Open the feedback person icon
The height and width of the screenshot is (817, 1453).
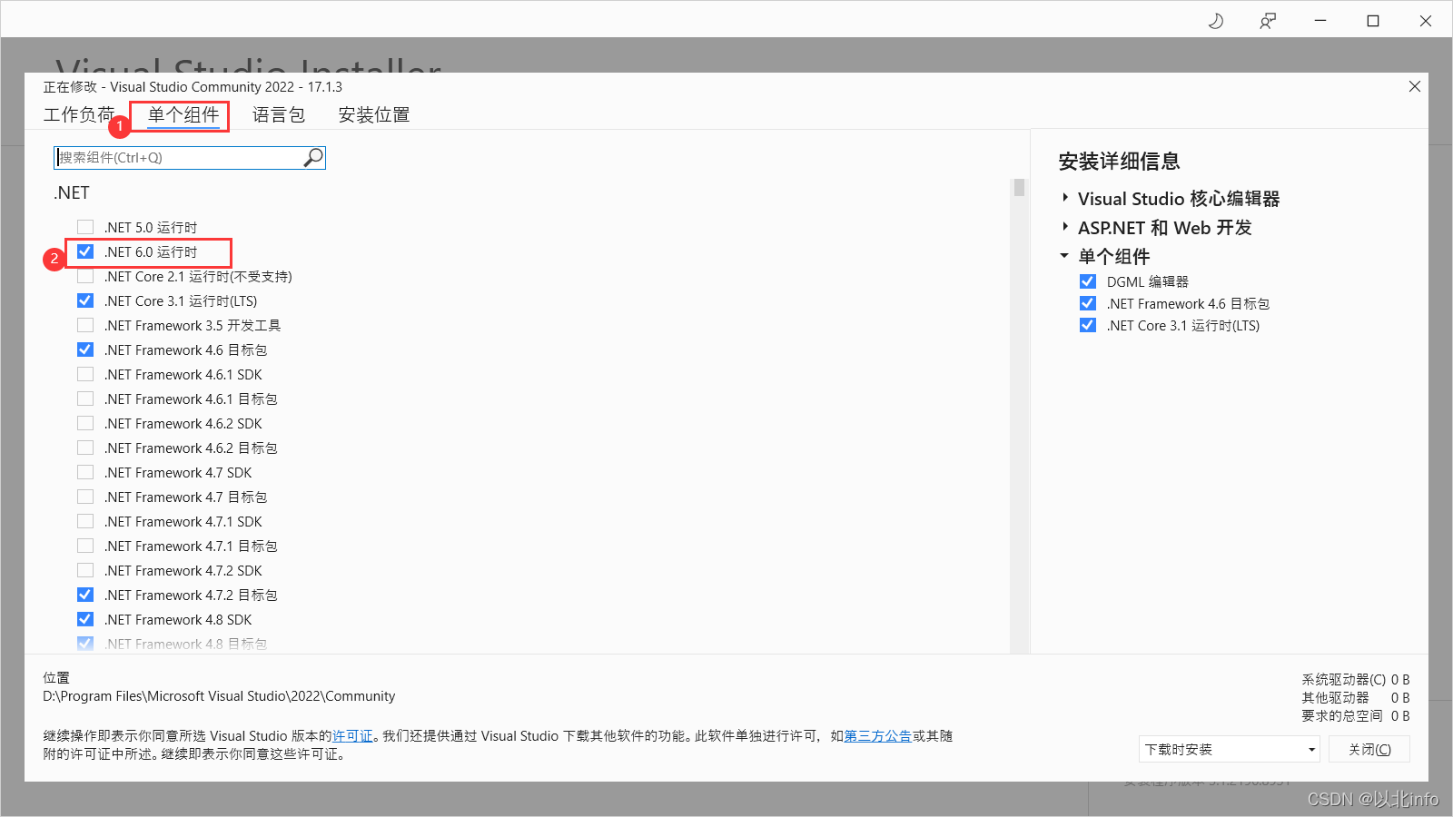1268,21
